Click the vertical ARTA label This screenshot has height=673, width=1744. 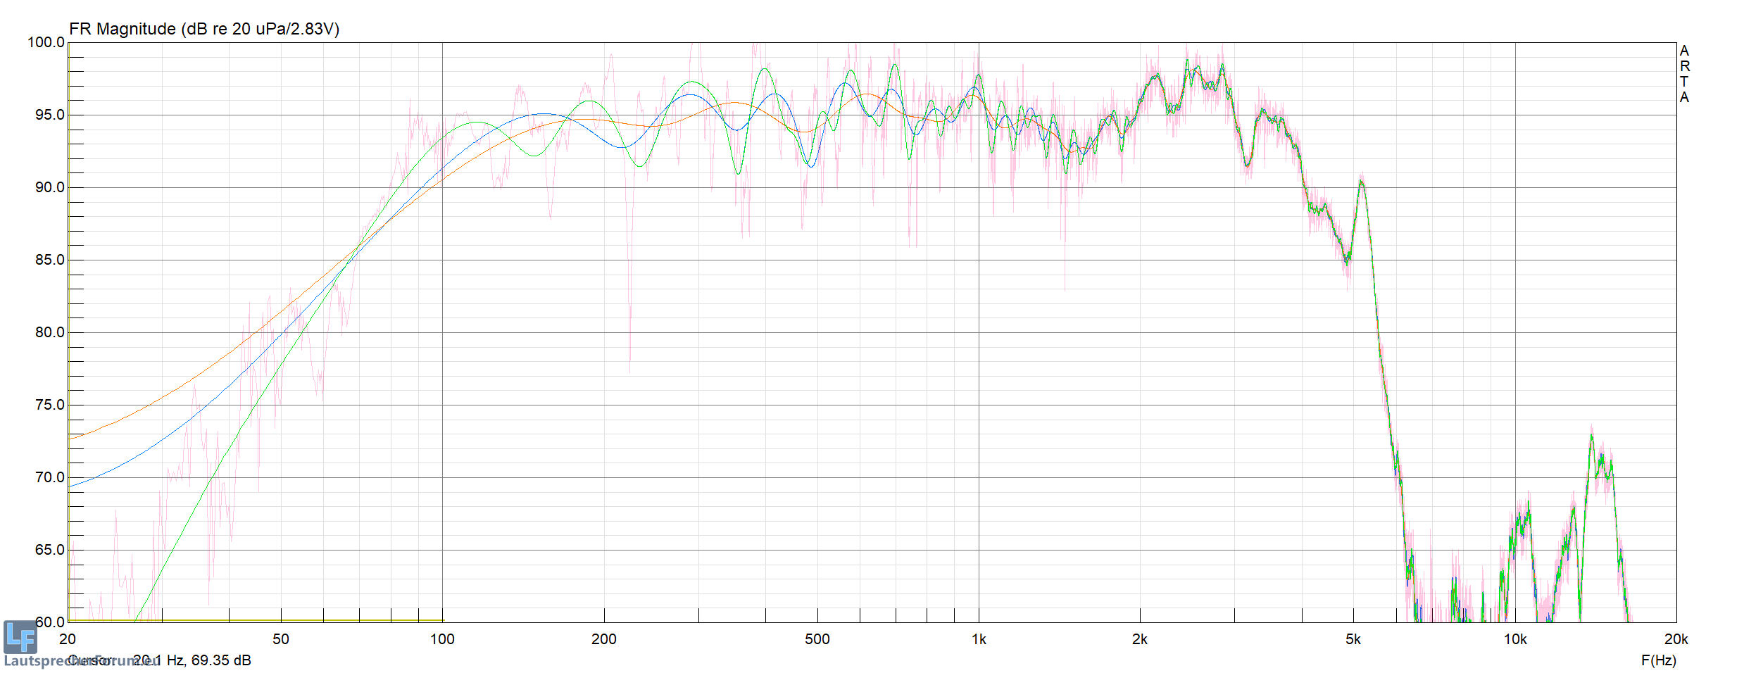coord(1684,74)
